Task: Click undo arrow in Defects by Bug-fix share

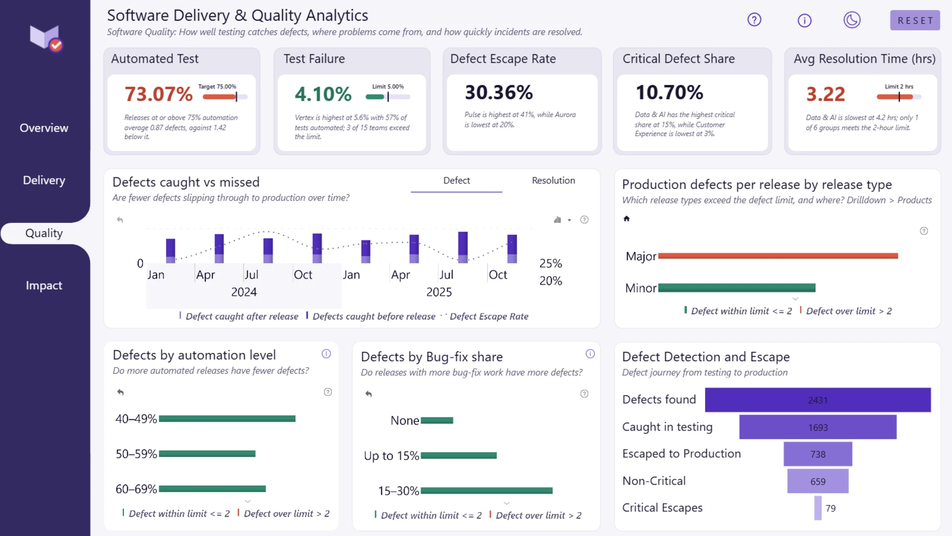Action: pyautogui.click(x=368, y=394)
